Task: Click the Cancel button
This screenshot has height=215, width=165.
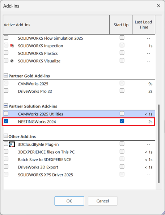Action: 103,201
